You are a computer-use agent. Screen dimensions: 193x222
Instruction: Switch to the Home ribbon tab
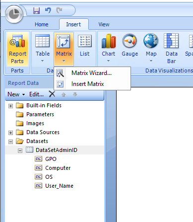[42, 24]
